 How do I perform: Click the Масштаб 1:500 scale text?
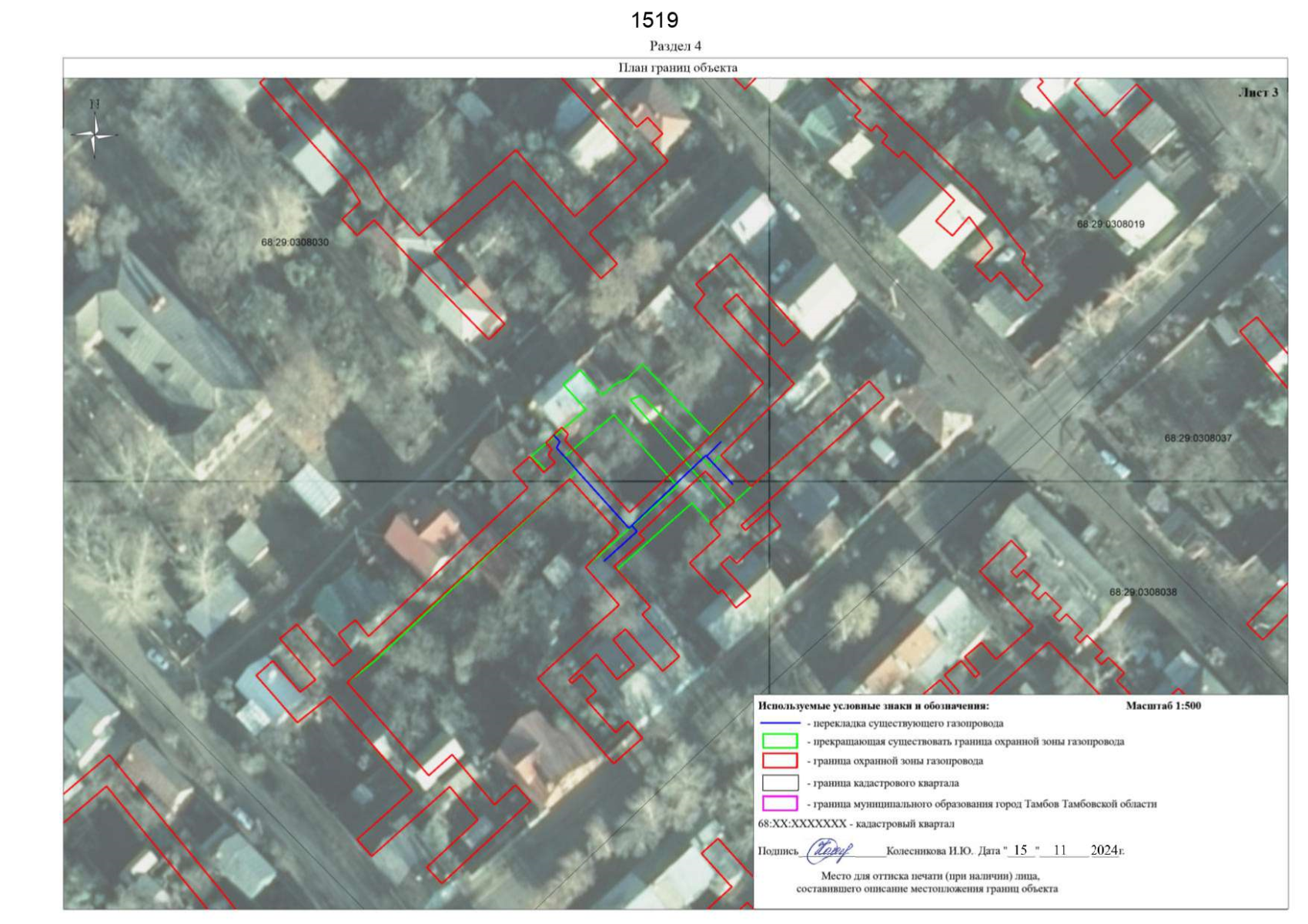(x=1162, y=705)
